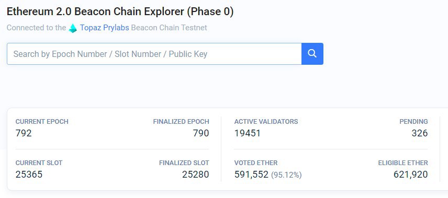Click the finalized epoch value 790

pos(201,133)
